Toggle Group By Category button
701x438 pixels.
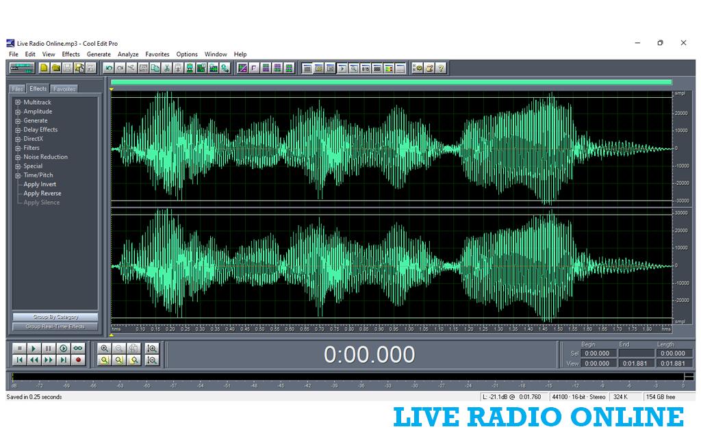55,317
